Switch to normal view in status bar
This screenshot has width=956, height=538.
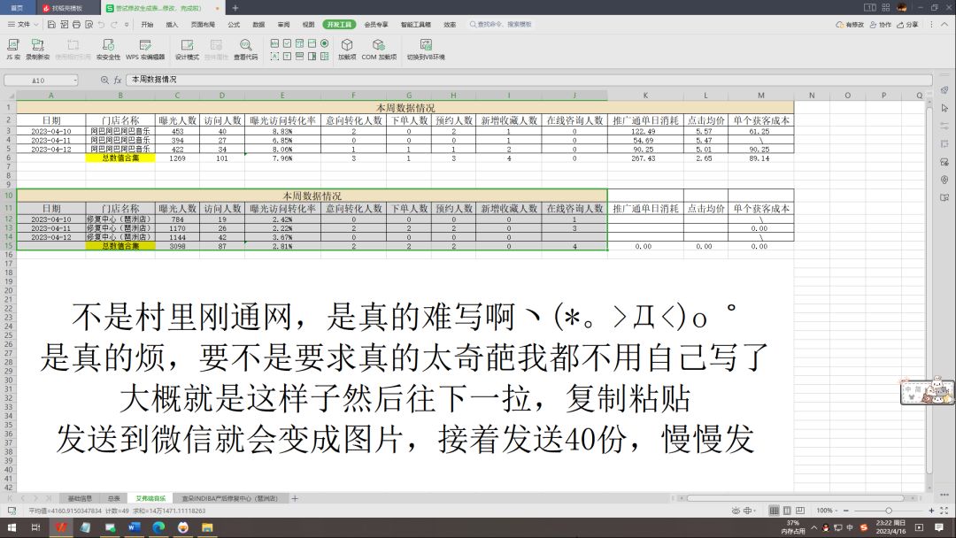[774, 511]
